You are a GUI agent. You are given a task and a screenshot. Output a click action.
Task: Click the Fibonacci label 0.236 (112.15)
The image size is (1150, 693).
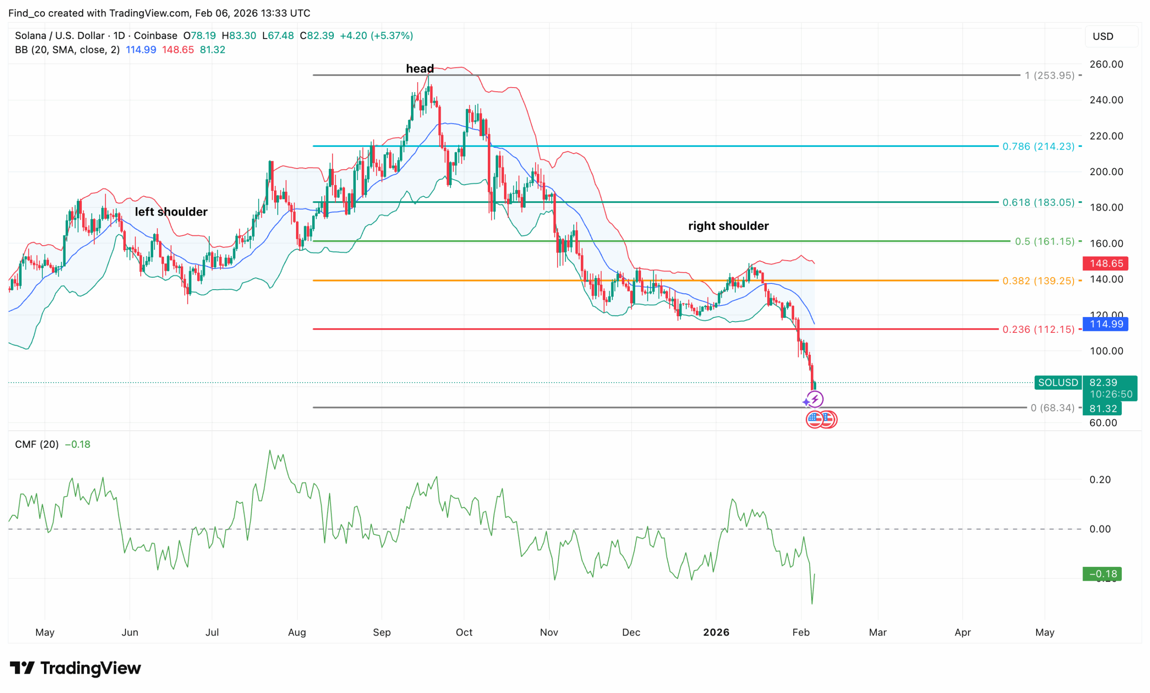point(1039,330)
